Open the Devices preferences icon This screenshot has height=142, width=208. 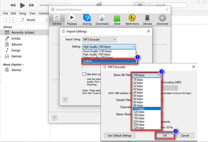(x=147, y=18)
